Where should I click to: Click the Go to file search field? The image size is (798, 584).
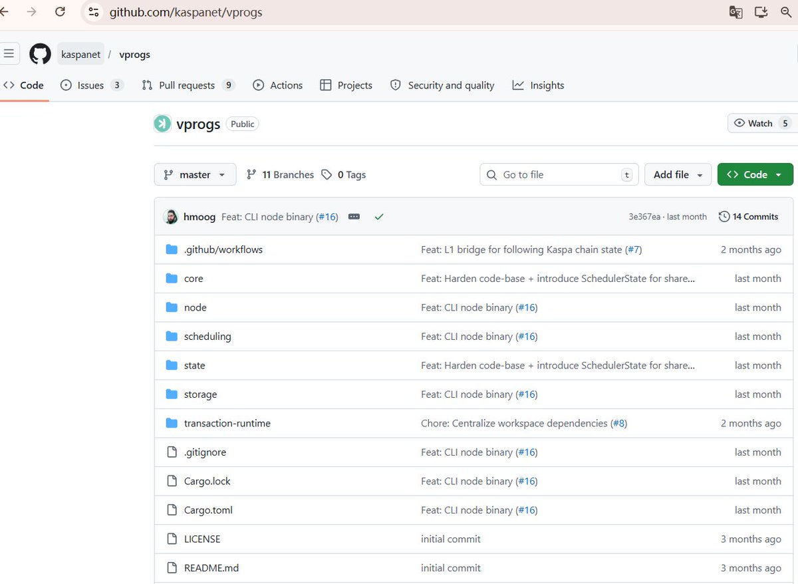[559, 174]
